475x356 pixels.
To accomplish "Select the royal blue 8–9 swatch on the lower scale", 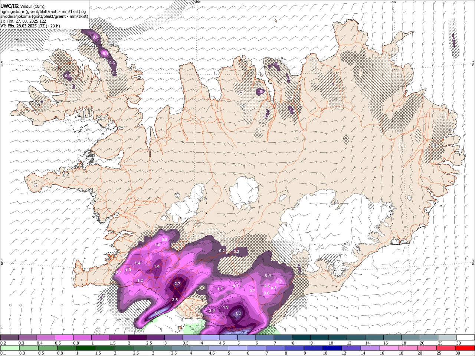I will (x=294, y=348).
